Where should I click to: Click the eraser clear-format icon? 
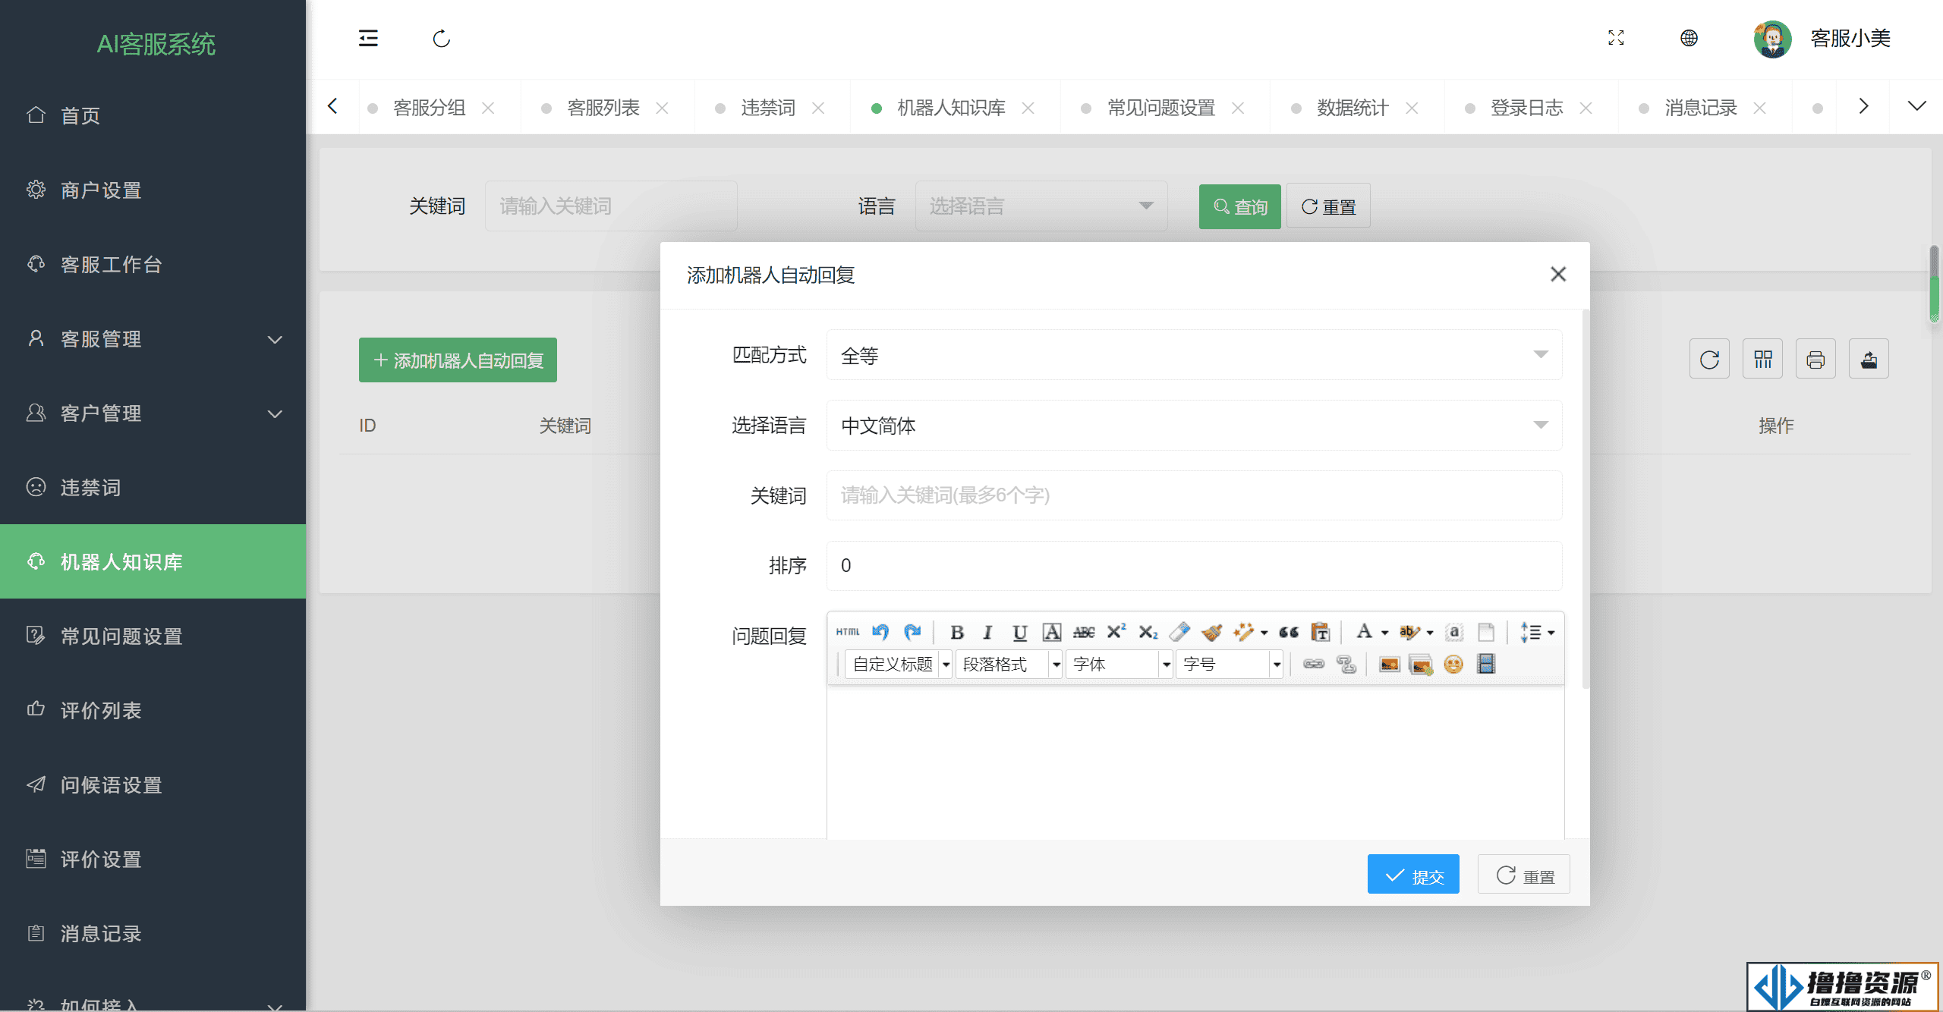[1179, 632]
